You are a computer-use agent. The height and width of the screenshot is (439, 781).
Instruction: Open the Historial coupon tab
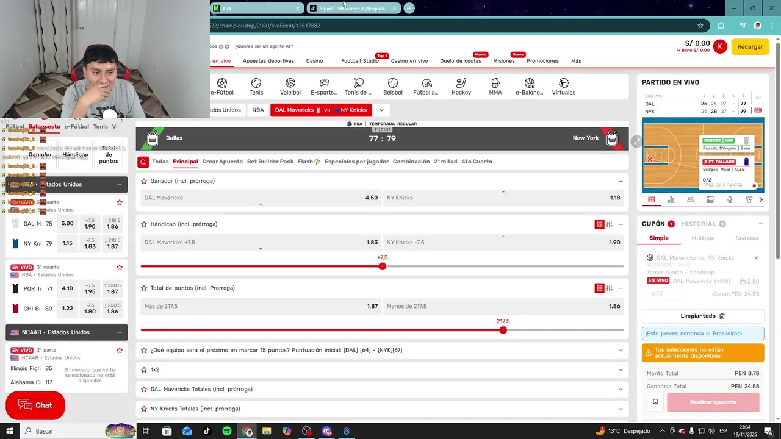[x=699, y=224]
